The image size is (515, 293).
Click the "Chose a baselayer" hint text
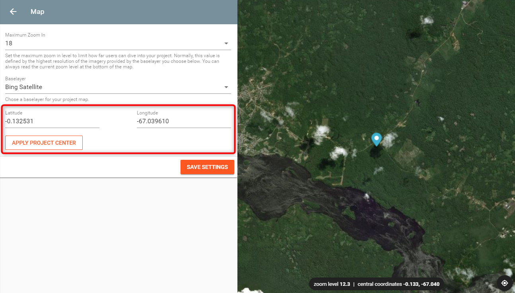(x=47, y=99)
